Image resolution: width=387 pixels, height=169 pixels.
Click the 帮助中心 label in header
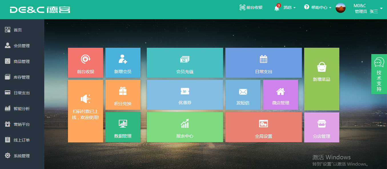tap(319, 8)
